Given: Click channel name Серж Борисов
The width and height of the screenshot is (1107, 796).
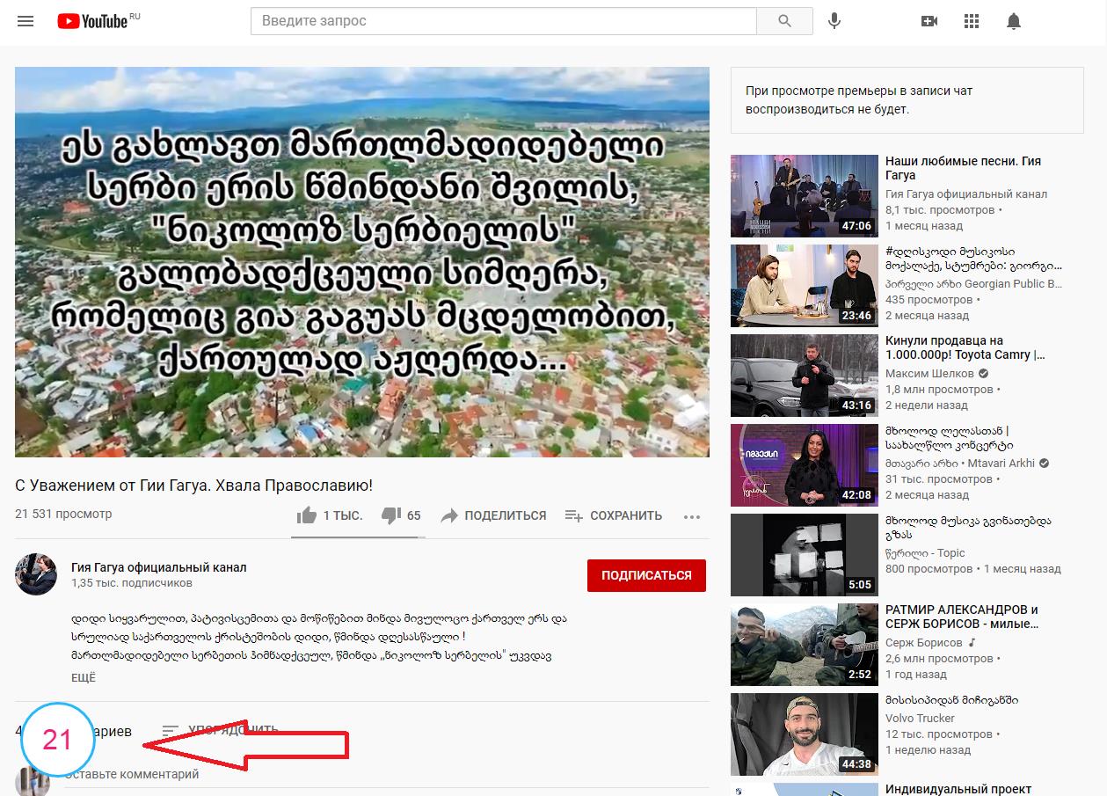Looking at the screenshot, I should point(926,643).
